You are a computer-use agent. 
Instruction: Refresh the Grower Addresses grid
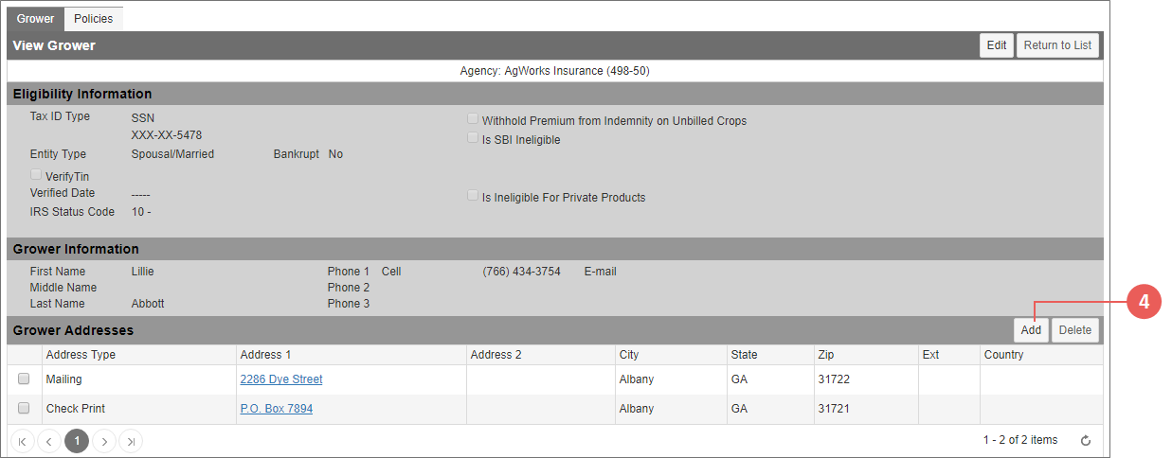click(1086, 441)
